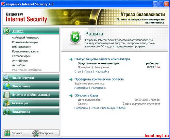
Task: Pause protection with the Пауза link
Action: (x=88, y=72)
